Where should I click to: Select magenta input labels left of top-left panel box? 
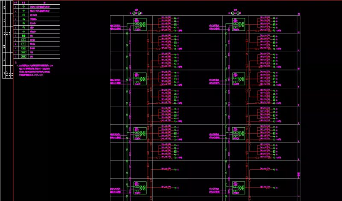[x=118, y=27]
